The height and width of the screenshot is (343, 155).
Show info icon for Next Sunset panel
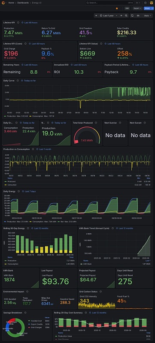pos(144,123)
